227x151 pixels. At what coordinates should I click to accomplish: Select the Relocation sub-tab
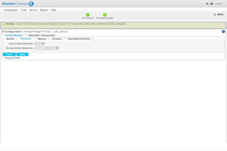[x=26, y=39]
